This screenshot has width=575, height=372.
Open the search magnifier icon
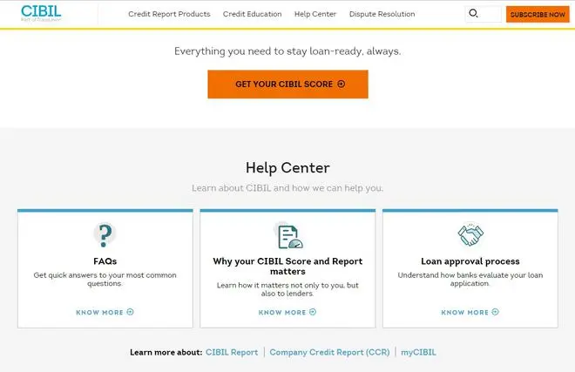click(x=473, y=14)
